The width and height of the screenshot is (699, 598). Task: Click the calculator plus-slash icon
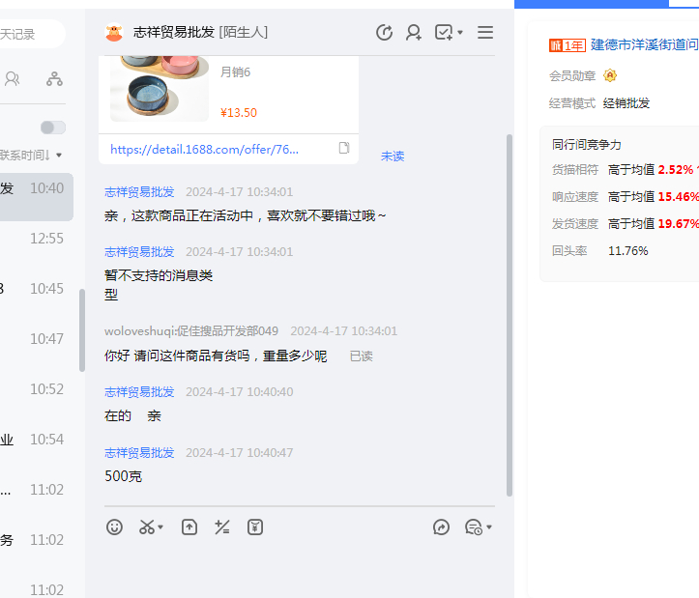(x=222, y=527)
